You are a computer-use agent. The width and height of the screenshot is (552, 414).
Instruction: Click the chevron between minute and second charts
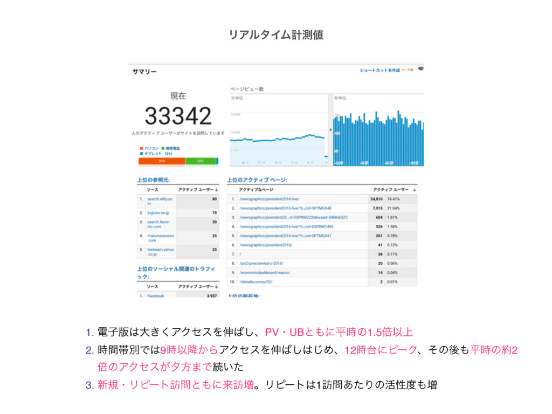pos(330,130)
